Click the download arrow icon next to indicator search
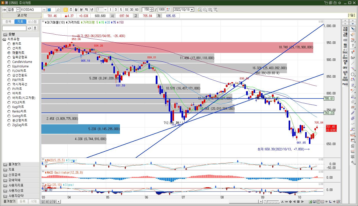The height and width of the screenshot is (206, 358). click(35, 28)
